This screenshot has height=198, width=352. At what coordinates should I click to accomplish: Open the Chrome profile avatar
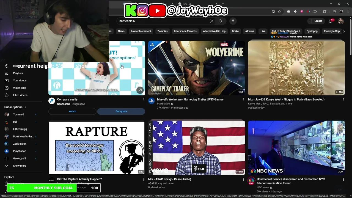[x=341, y=12]
